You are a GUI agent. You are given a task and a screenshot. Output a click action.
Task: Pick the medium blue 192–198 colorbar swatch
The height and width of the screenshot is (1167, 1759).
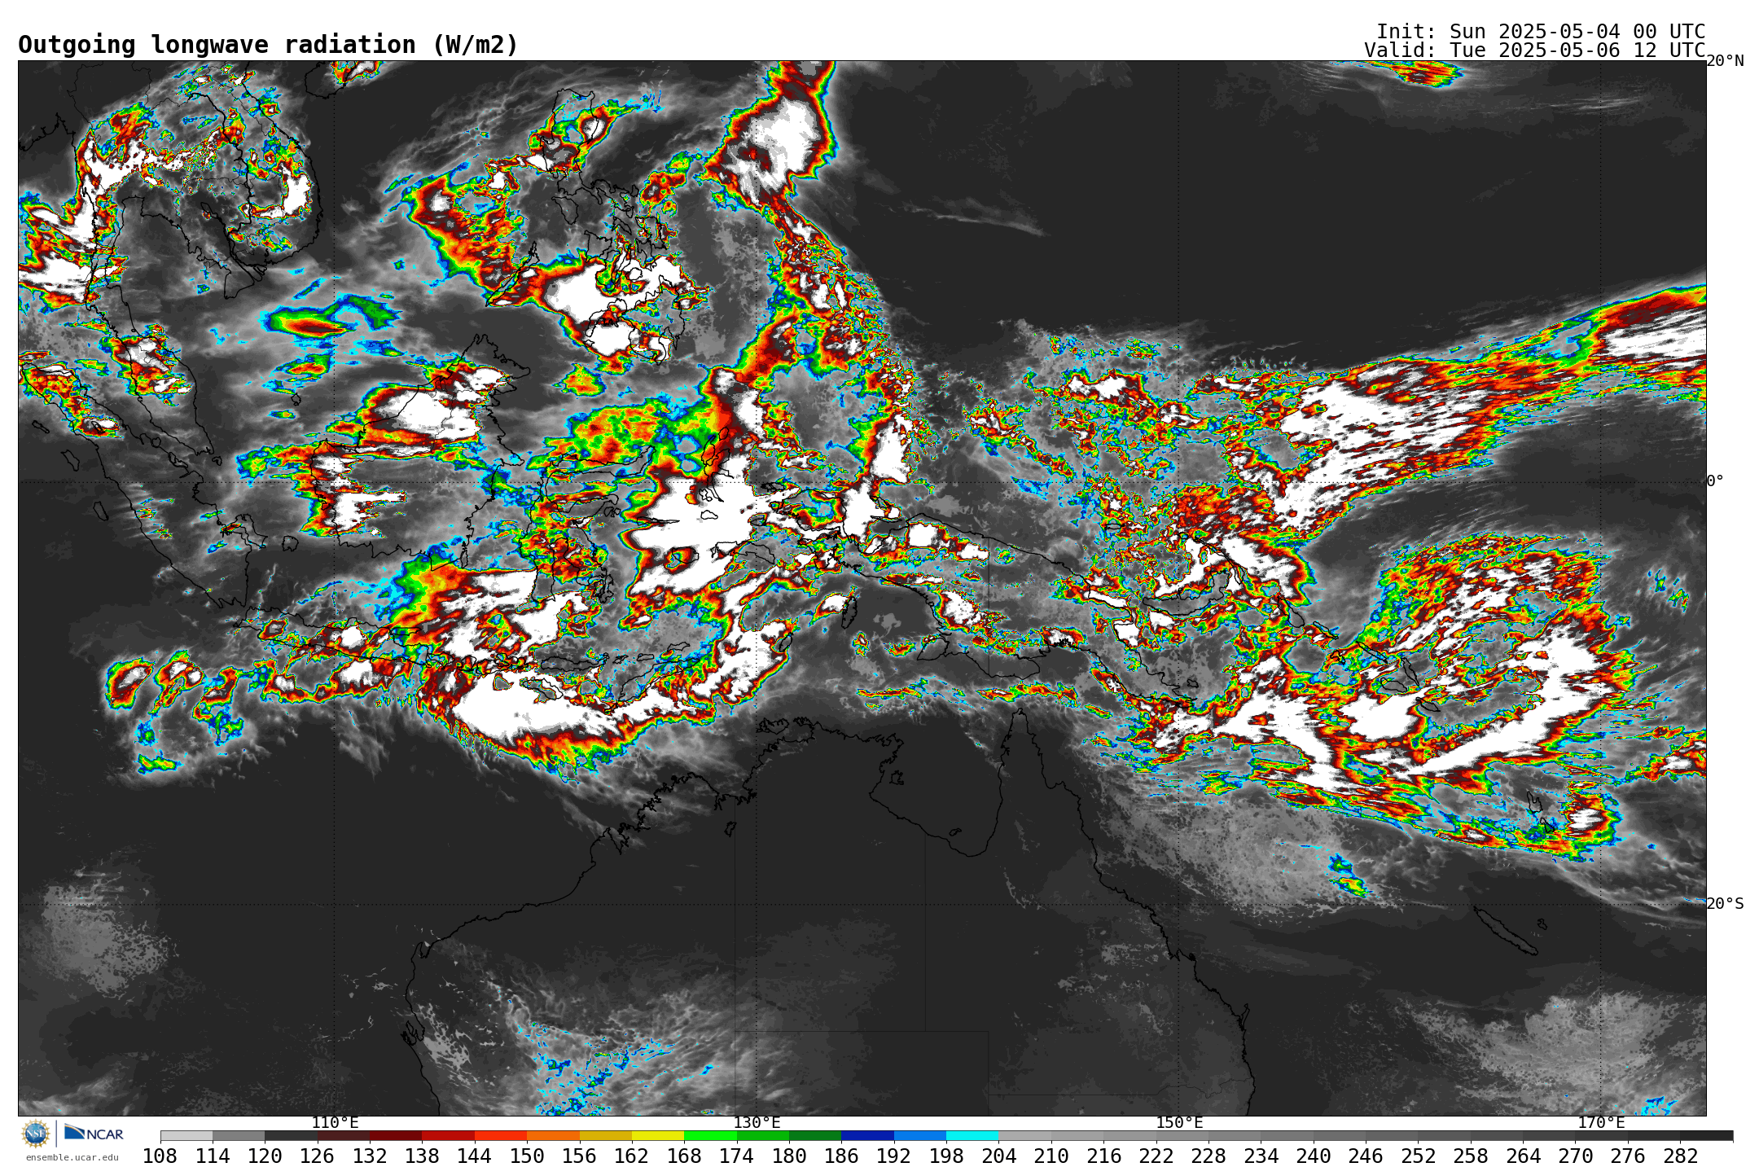[x=919, y=1135]
